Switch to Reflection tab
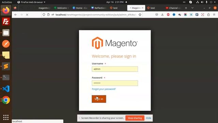Viewport: 218px width, 123px height. [x=98, y=8]
